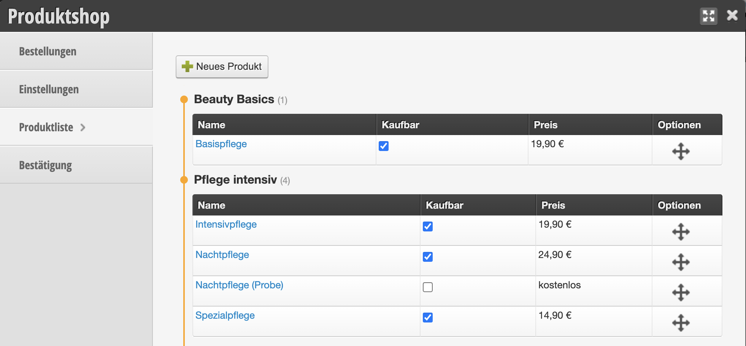The width and height of the screenshot is (746, 346).
Task: Collapse the Pflege intensiv category bullet
Action: click(x=184, y=180)
